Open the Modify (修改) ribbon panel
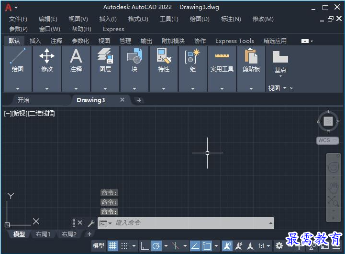Image resolution: width=345 pixels, height=254 pixels. click(x=47, y=68)
